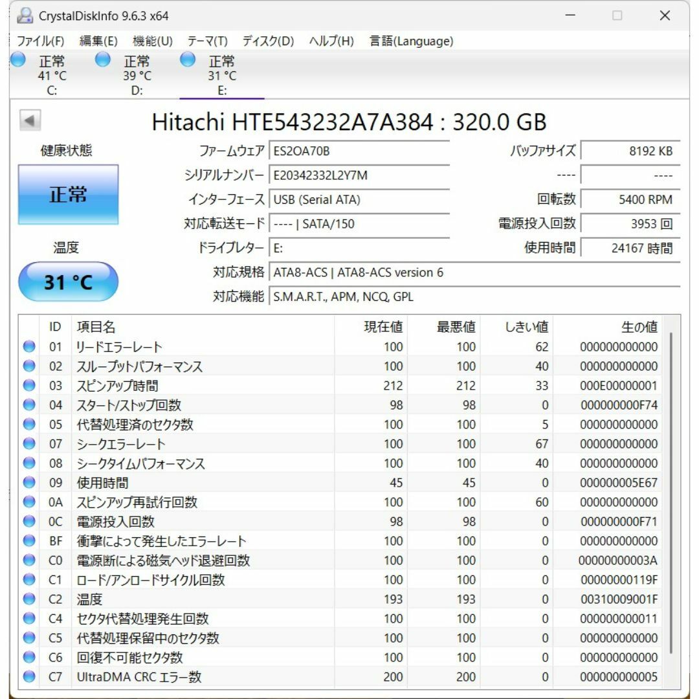
Task: Open the 編集(E) menu
Action: click(98, 41)
